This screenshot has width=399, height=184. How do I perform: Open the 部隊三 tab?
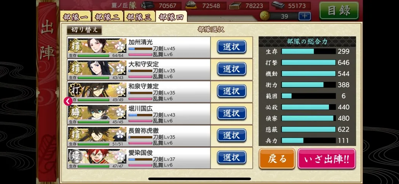point(139,17)
